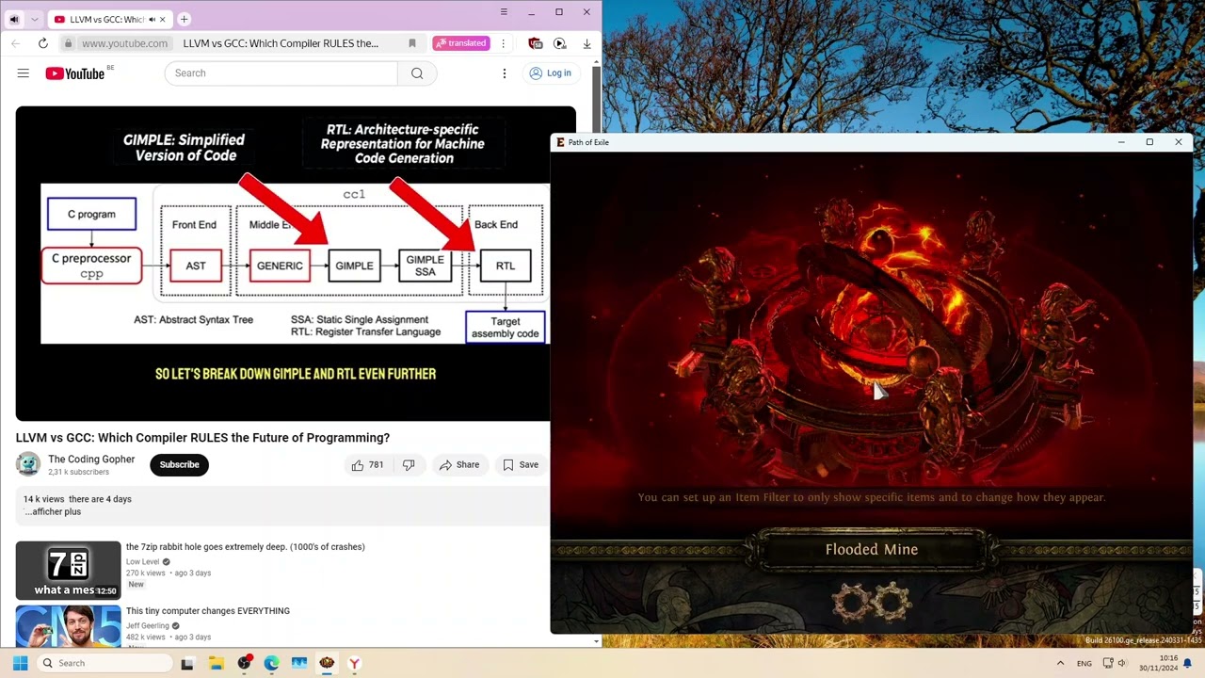Click the www.youtube.com address field

tap(124, 43)
